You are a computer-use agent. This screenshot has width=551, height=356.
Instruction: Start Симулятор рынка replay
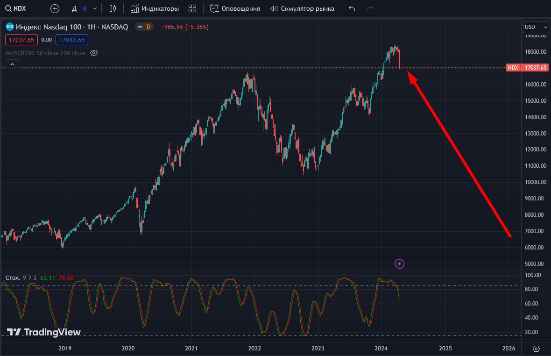click(x=302, y=8)
